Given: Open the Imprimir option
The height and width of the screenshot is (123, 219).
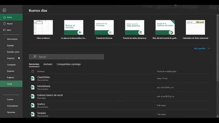Looking at the screenshot, I should [x=11, y=58].
